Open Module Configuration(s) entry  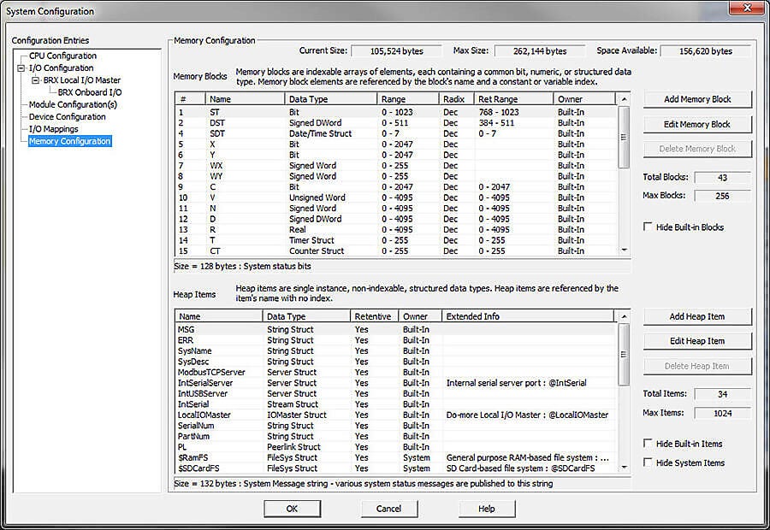[x=73, y=104]
